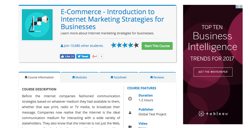This screenshot has width=250, height=128.
Task: Click the fifth rating star
Action: click(x=136, y=45)
